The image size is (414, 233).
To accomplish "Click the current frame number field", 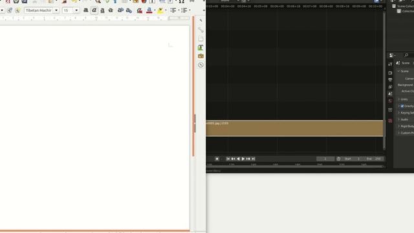I will (325, 159).
